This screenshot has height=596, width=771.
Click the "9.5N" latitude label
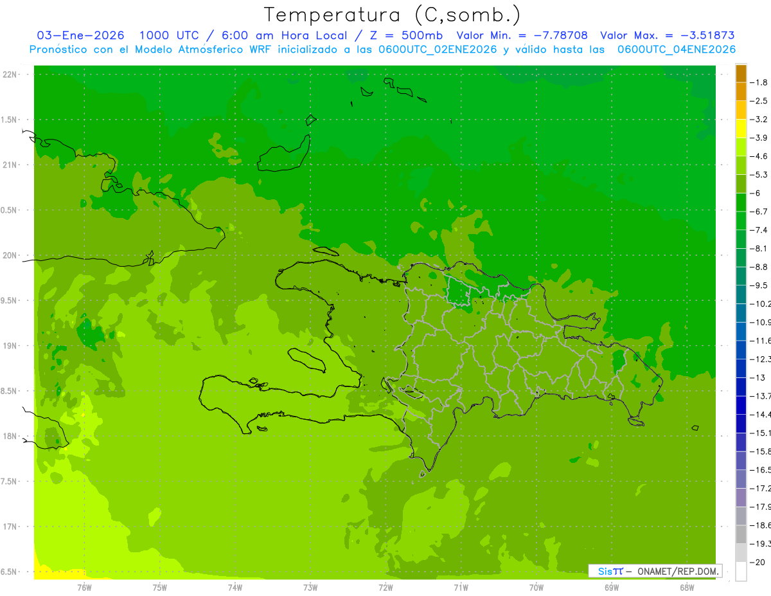click(x=10, y=301)
